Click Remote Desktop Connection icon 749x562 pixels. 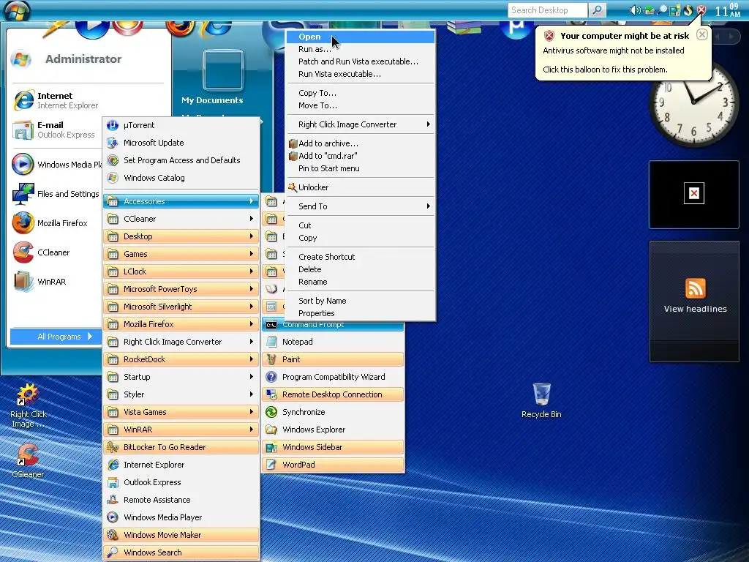pos(271,394)
